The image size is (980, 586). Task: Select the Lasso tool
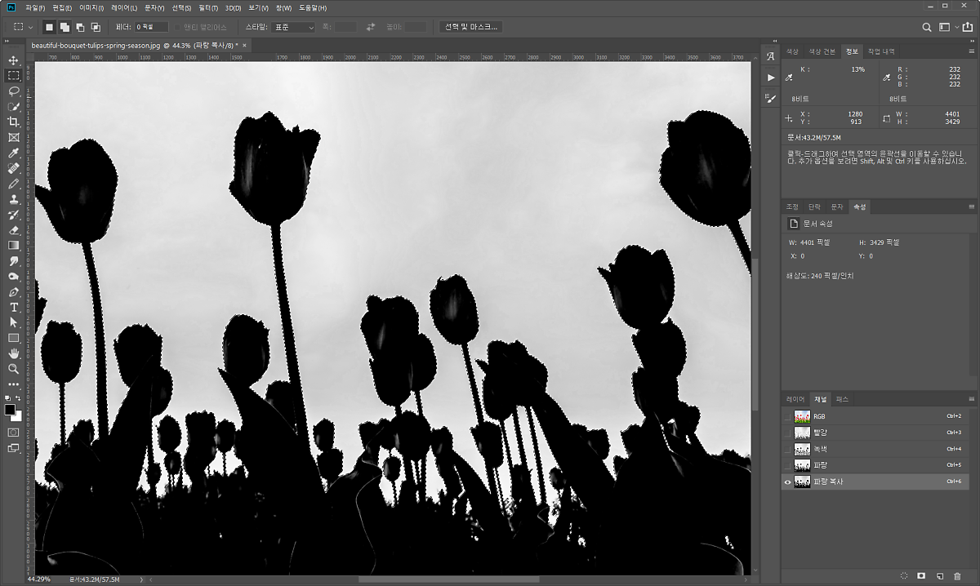[x=14, y=91]
